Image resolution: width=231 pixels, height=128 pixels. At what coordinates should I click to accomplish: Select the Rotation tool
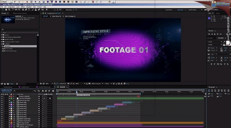pyautogui.click(x=13, y=10)
